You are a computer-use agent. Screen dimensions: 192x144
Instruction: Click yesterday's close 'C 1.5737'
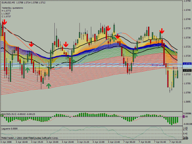point(6,16)
